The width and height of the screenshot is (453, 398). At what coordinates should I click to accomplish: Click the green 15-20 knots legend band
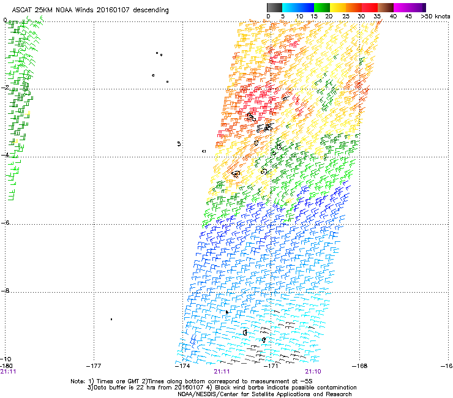(x=322, y=7)
